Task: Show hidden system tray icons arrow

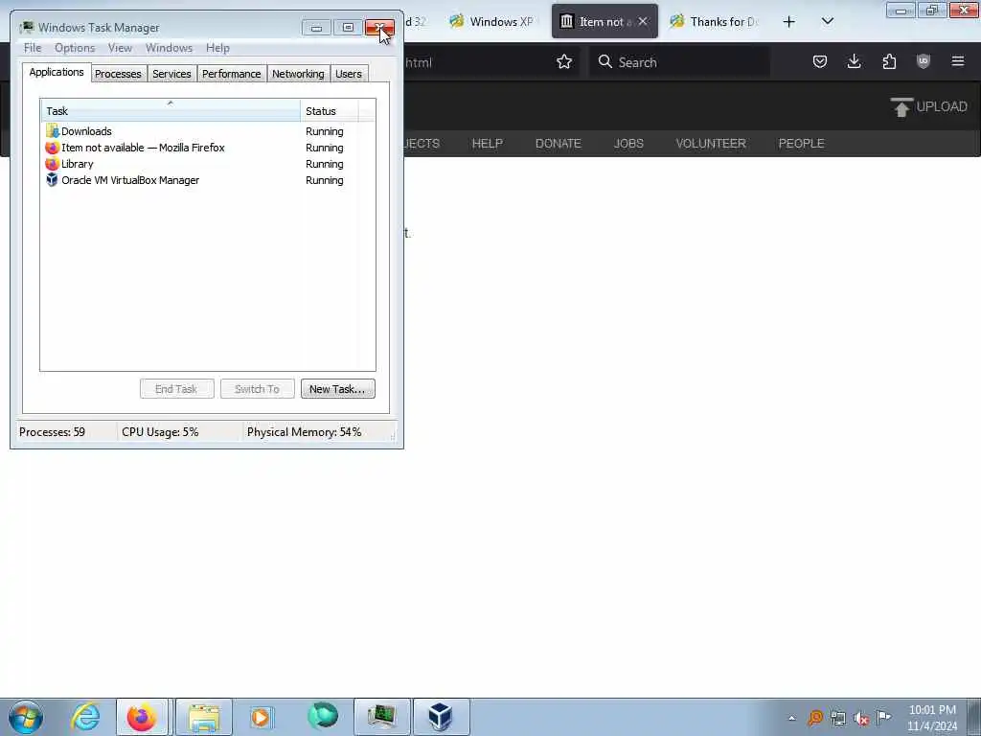Action: 791,719
